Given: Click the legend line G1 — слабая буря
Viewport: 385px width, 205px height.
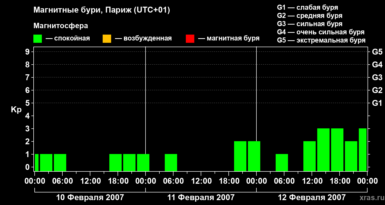Looking at the screenshot, I should tap(307, 7).
